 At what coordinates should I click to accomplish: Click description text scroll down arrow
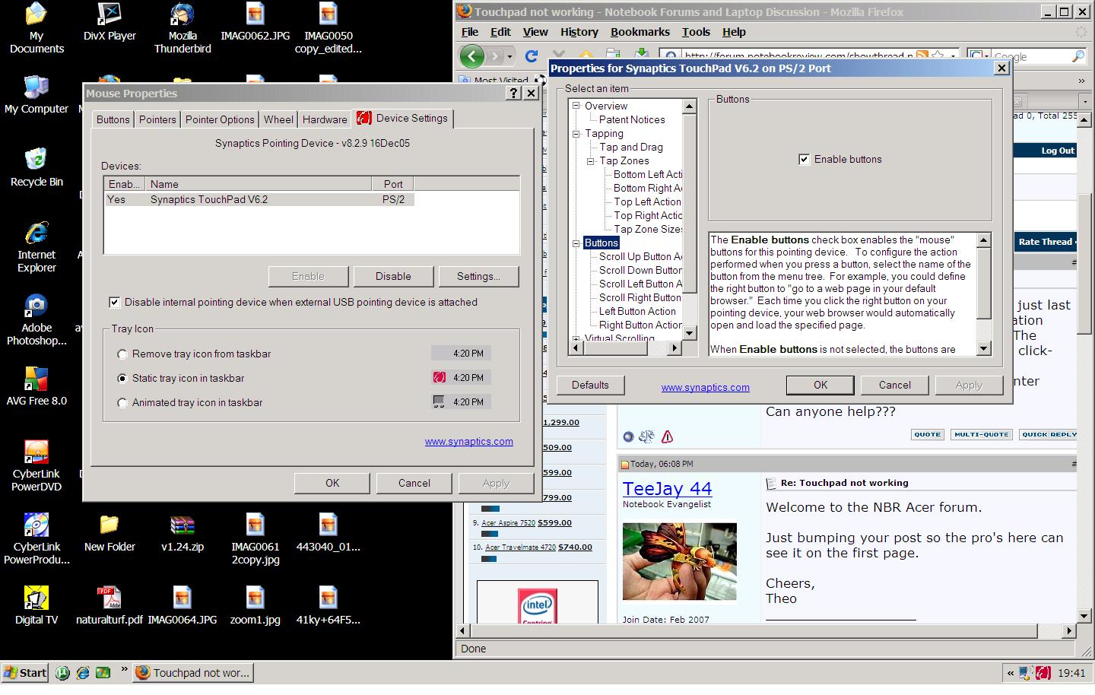point(983,349)
